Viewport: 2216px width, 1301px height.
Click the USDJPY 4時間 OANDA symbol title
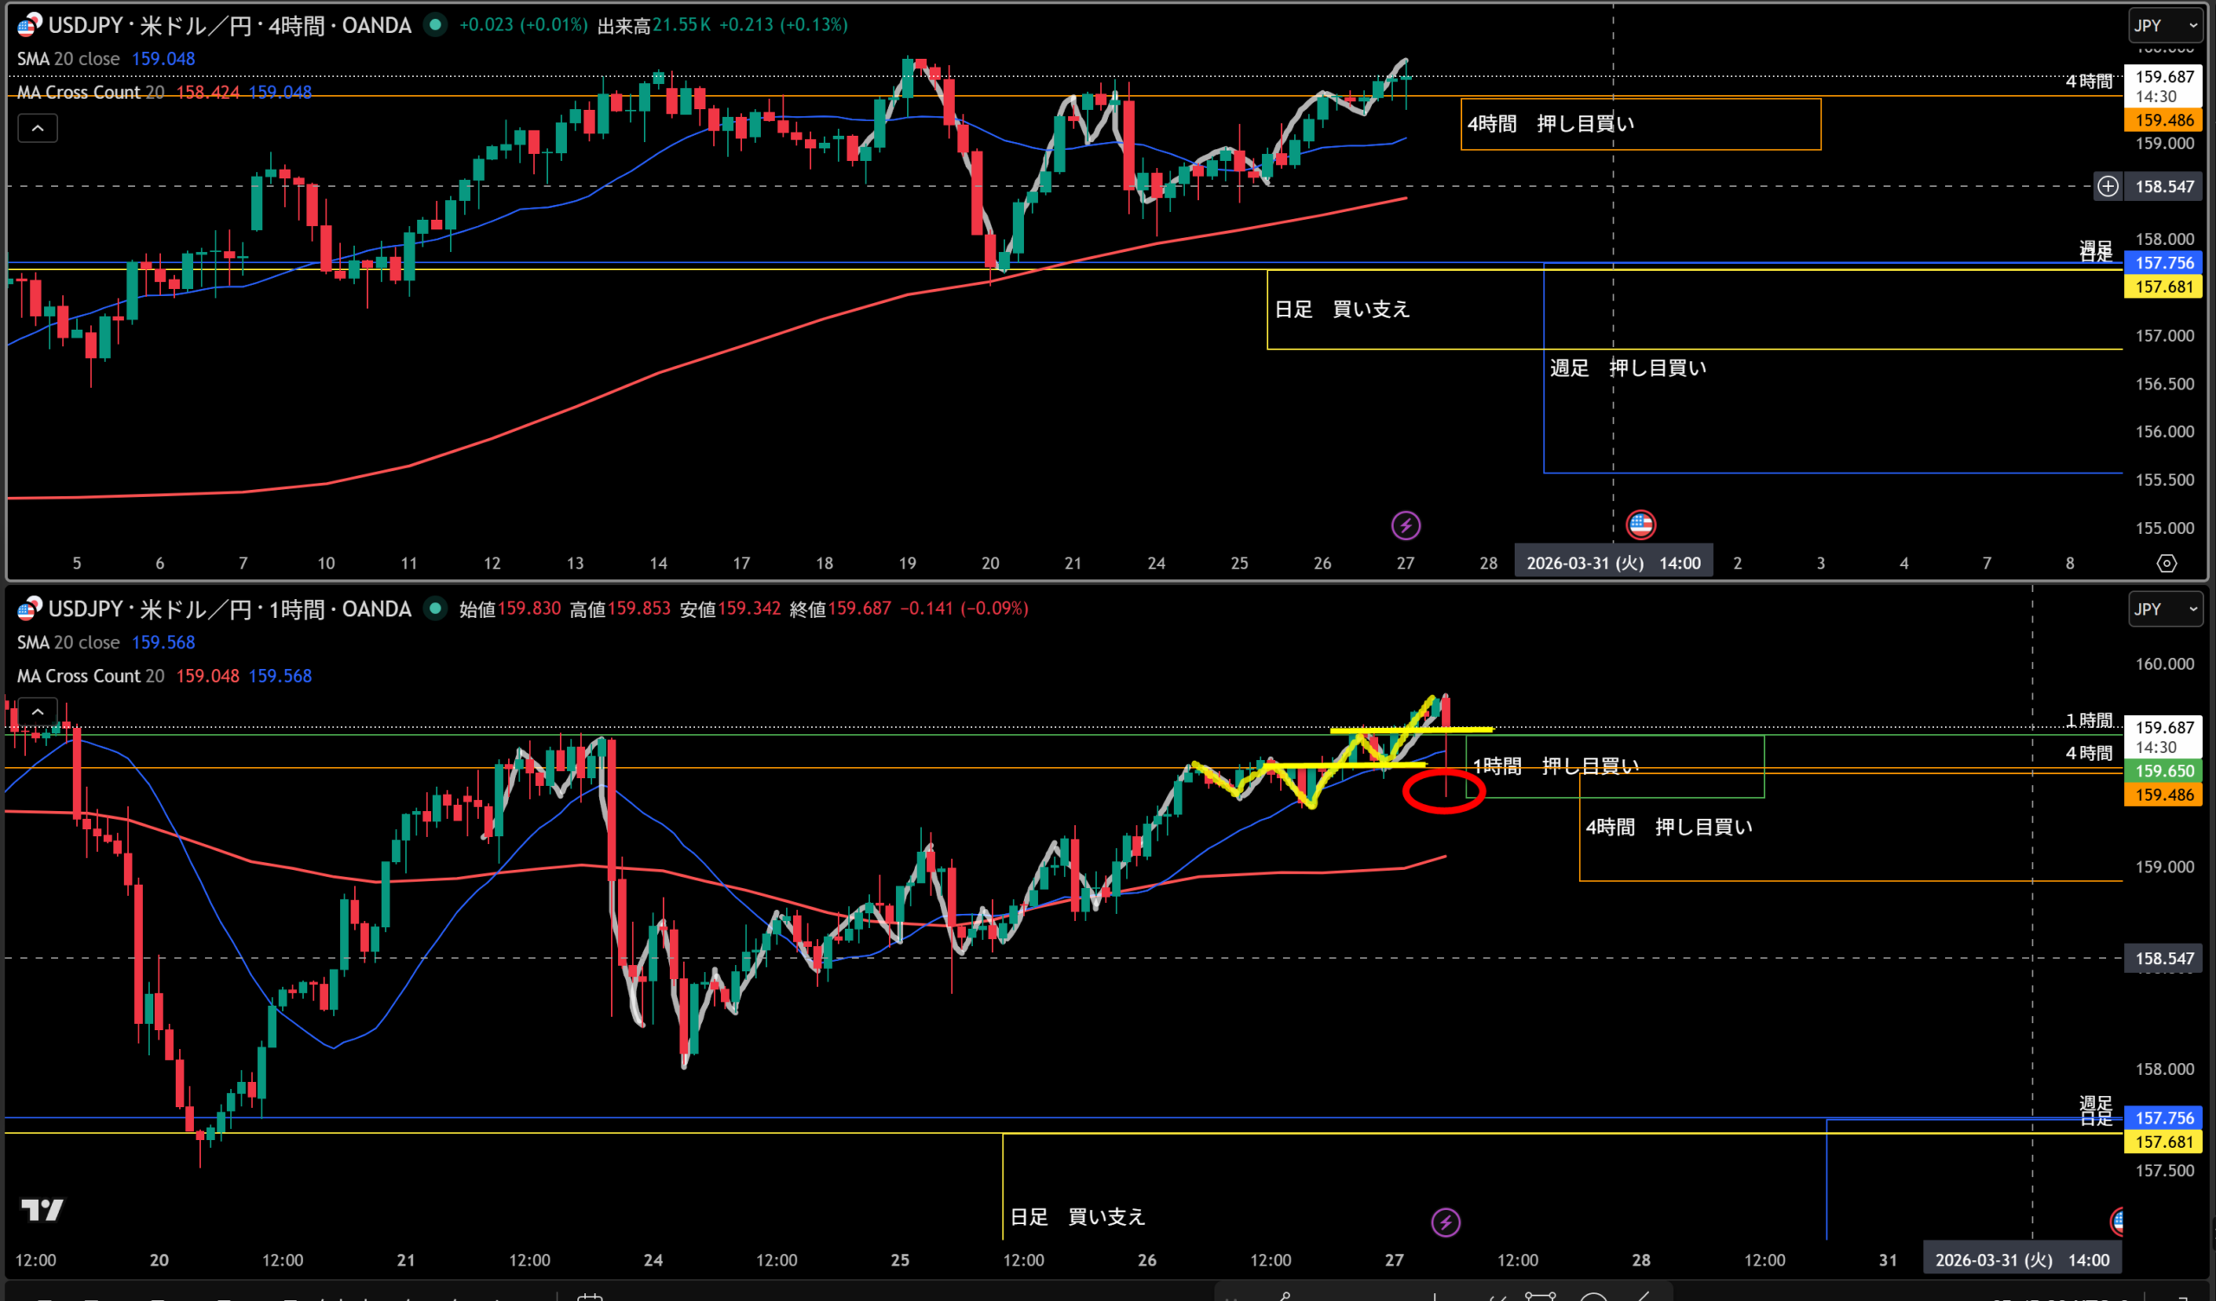pos(229,25)
